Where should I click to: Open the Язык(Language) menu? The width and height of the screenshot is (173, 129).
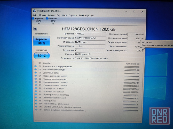pyautogui.click(x=86, y=15)
